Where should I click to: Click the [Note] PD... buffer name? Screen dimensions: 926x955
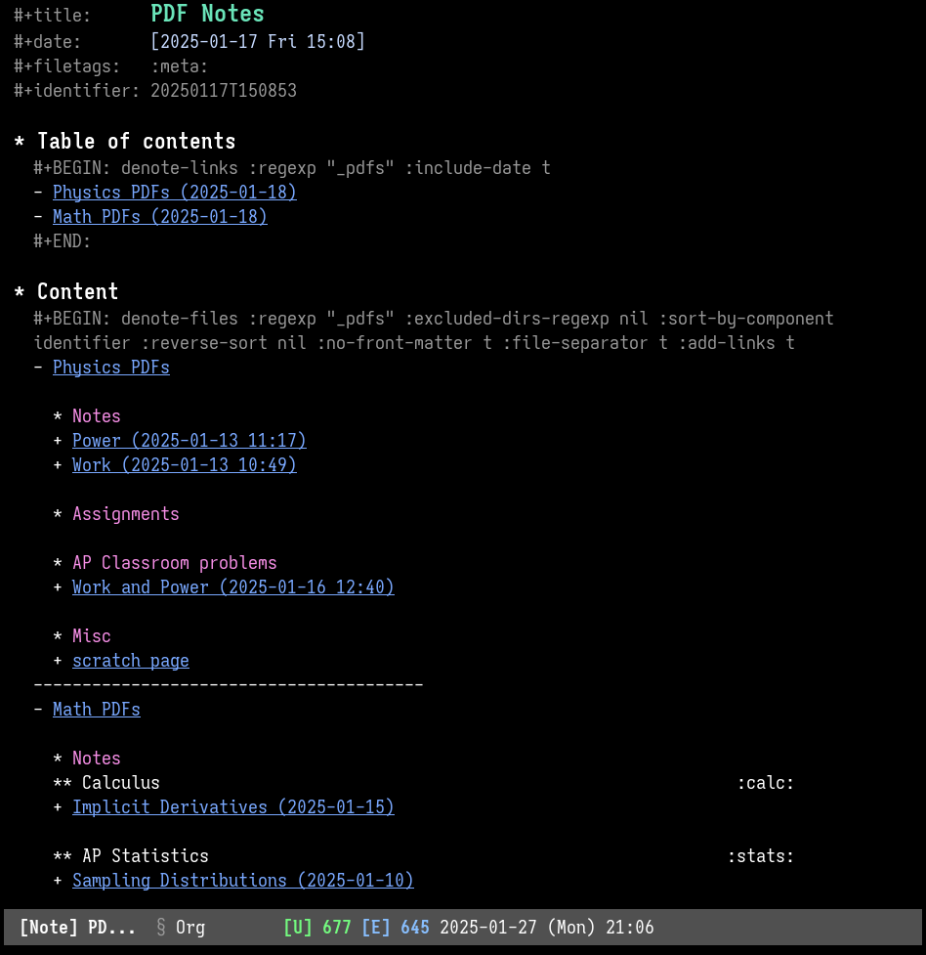pos(78,928)
